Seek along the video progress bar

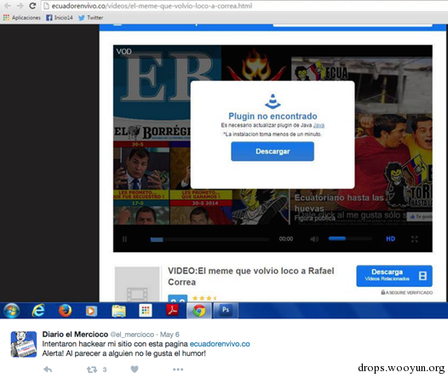[210, 239]
